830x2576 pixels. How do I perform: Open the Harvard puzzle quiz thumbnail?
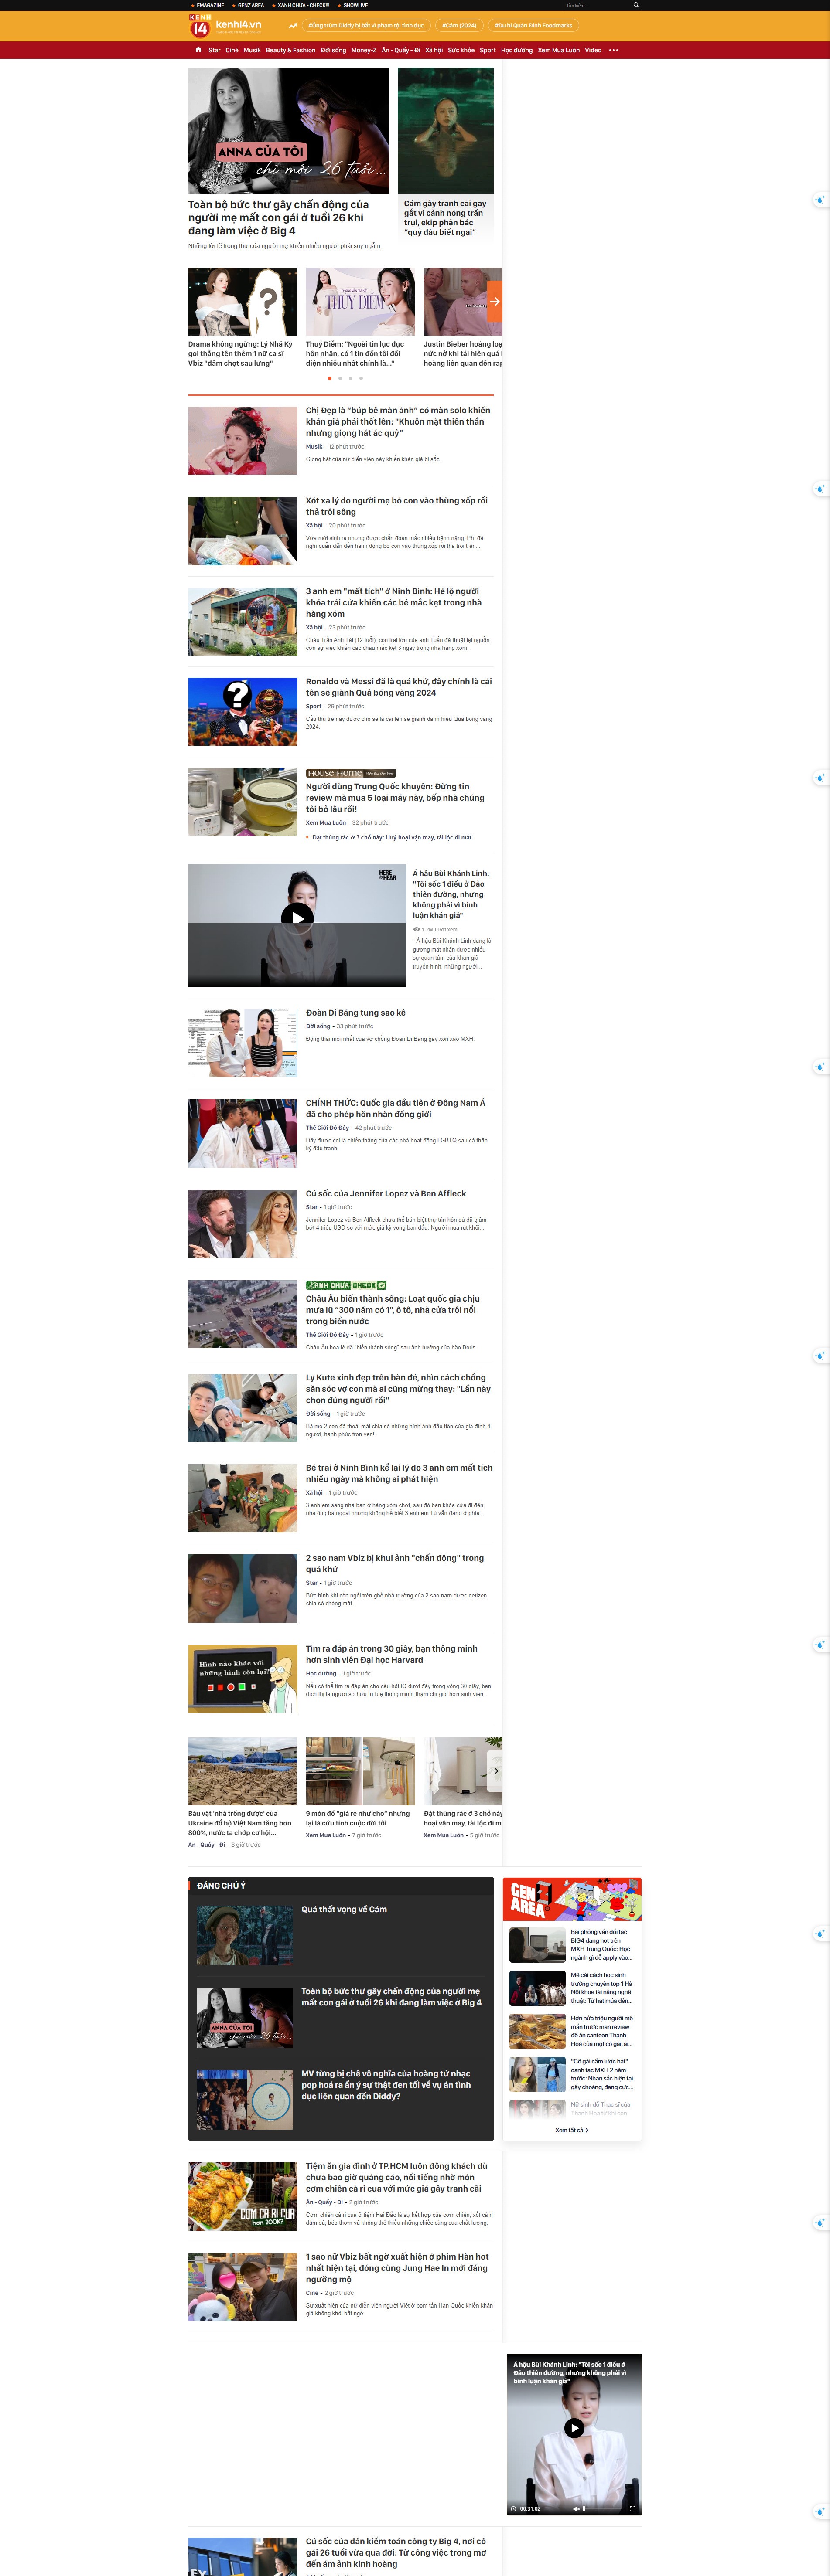click(x=243, y=1679)
